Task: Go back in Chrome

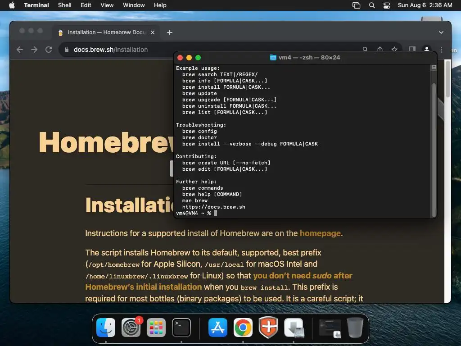Action: [20, 50]
